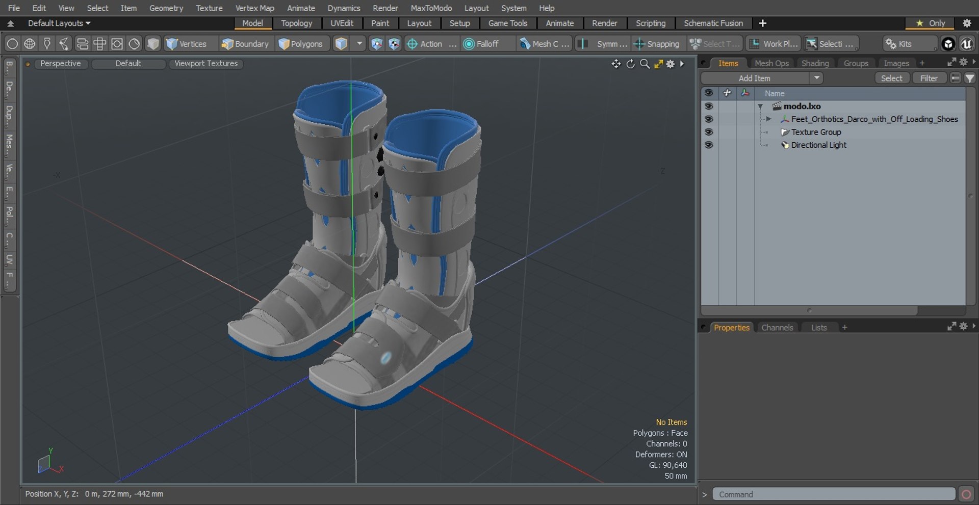
Task: Click the cube mesh icon beside Vertices
Action: [153, 44]
